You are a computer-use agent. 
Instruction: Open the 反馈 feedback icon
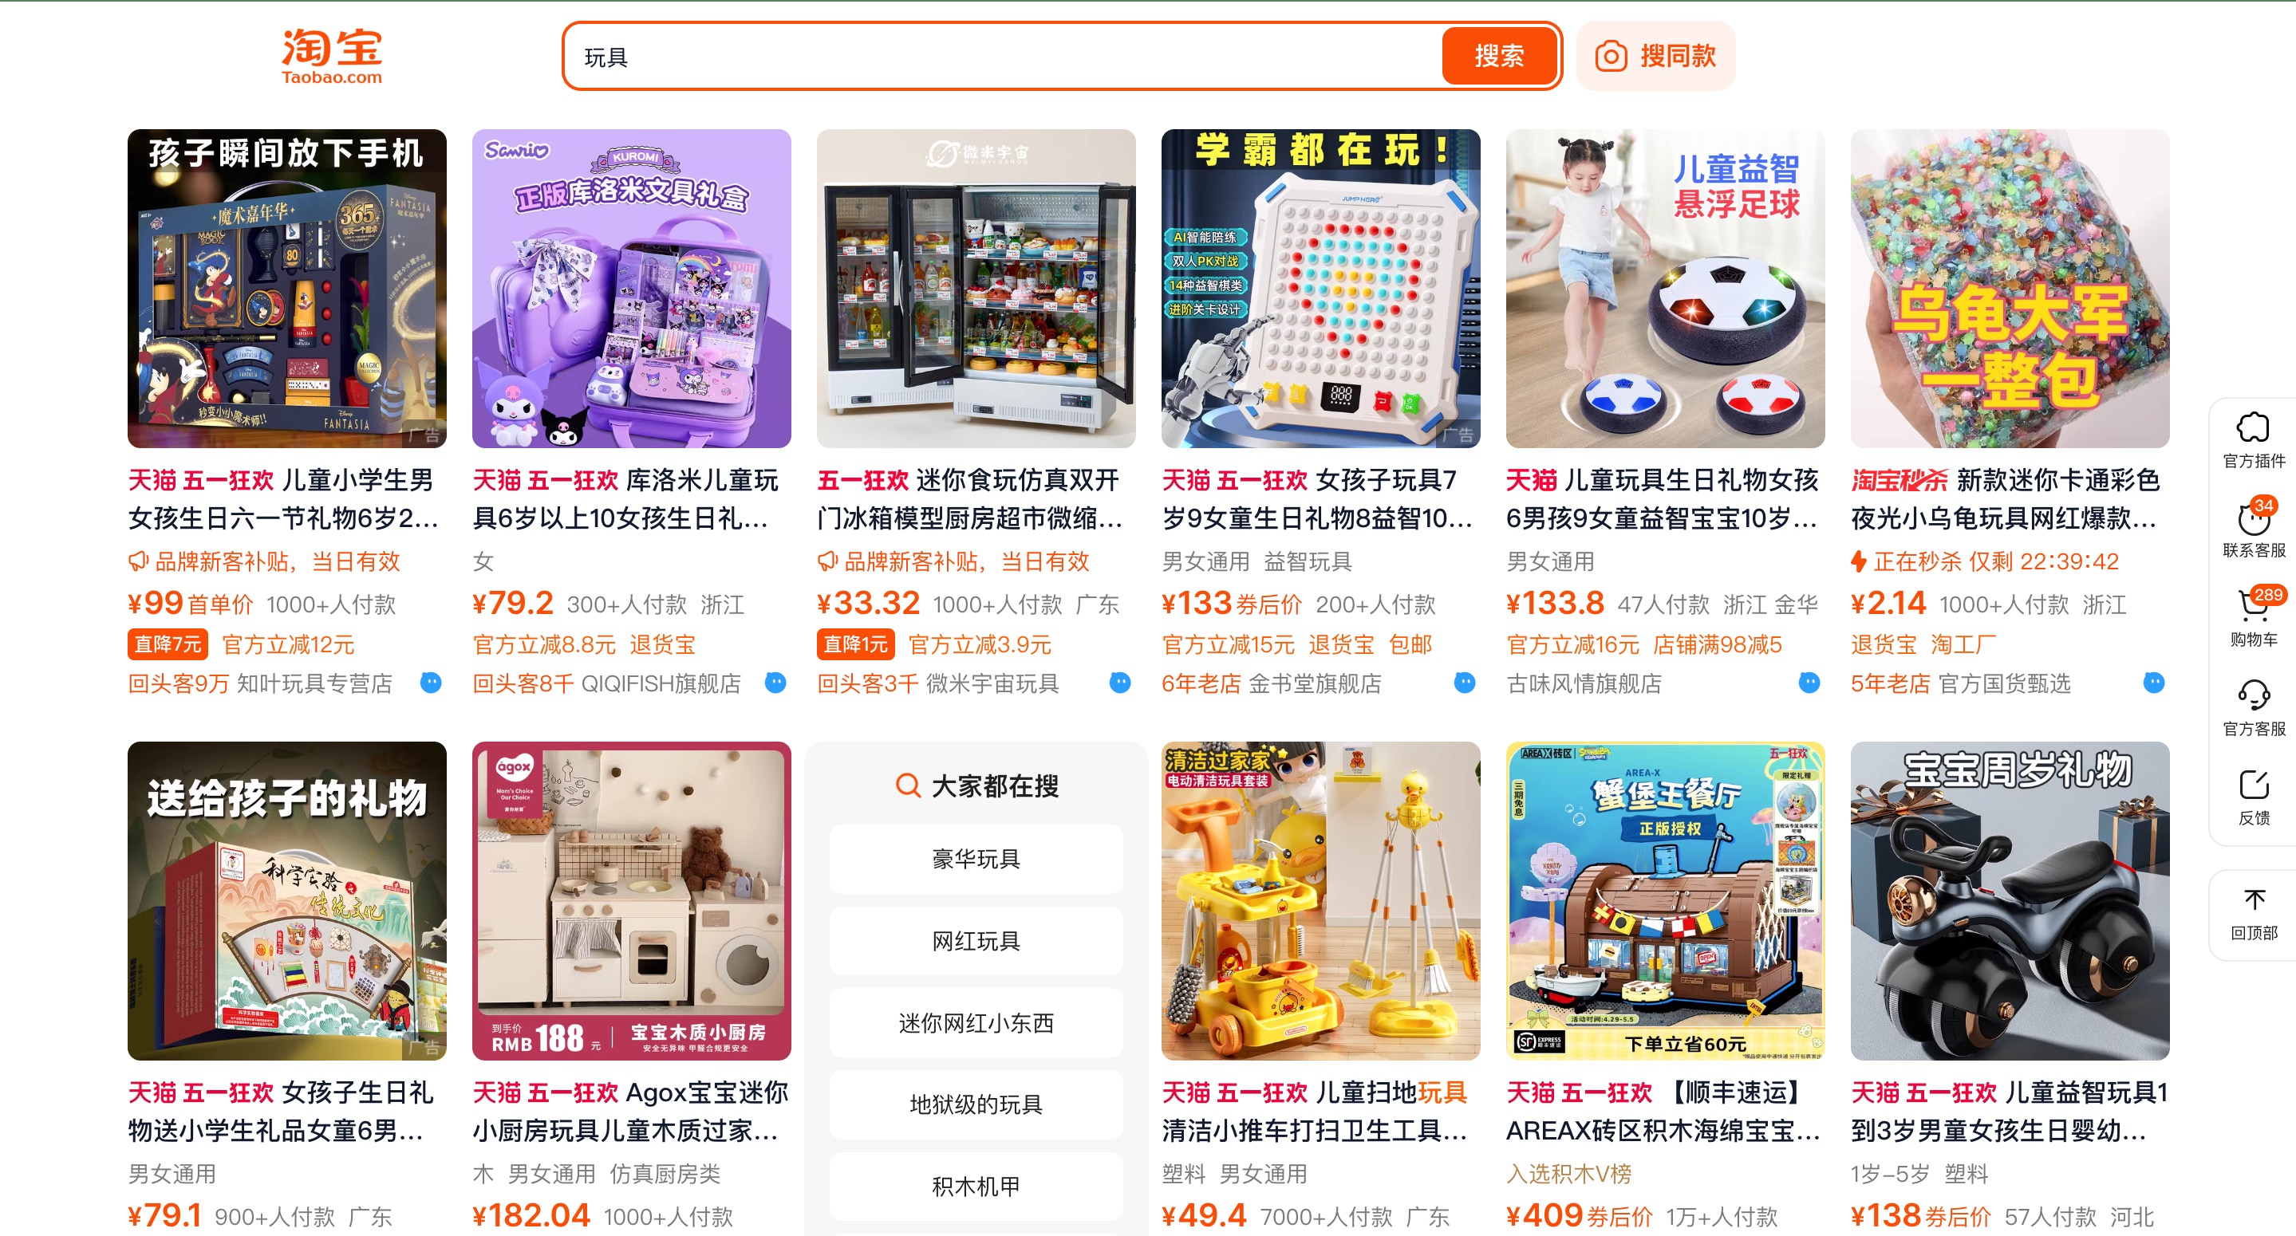coord(2252,785)
